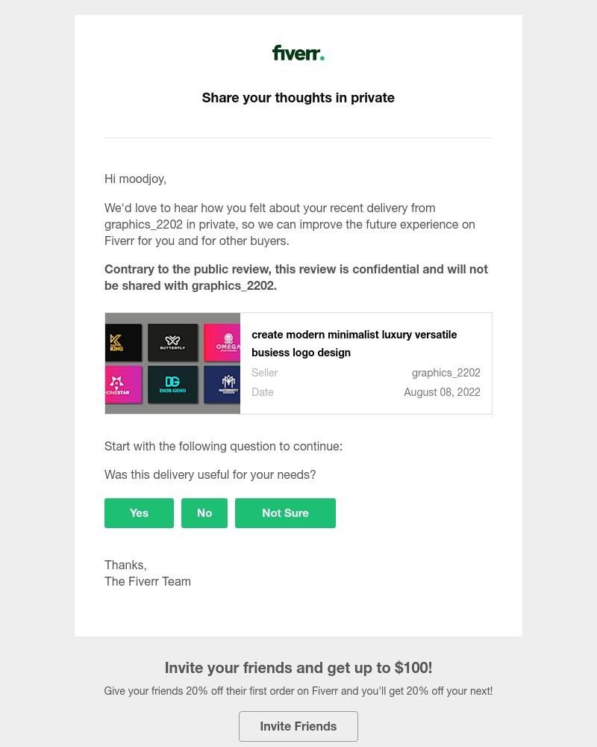Click the Seller label in the gig card
Screen dimensions: 597x747
tap(264, 372)
